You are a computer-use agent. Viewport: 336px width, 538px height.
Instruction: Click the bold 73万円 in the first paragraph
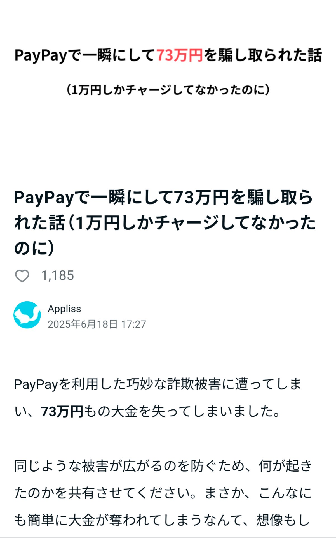pos(62,411)
